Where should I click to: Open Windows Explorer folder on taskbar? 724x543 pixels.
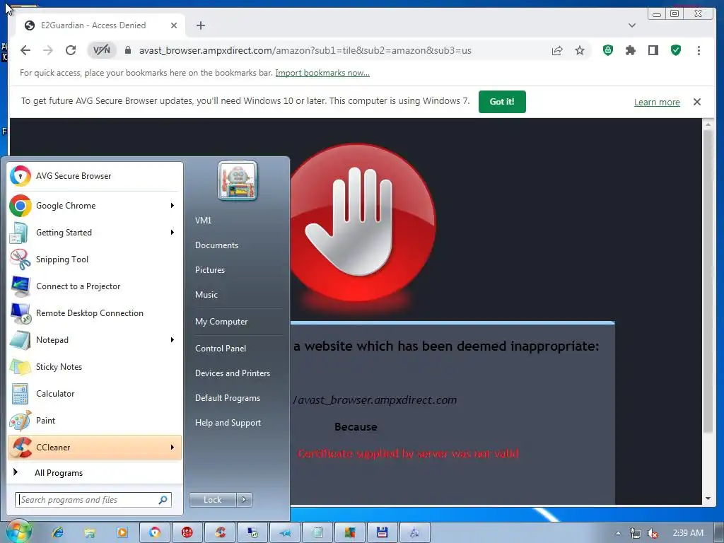point(90,532)
